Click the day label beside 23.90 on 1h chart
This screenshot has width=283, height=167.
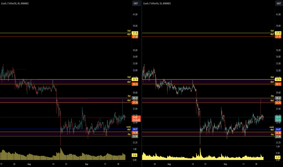[272, 134]
